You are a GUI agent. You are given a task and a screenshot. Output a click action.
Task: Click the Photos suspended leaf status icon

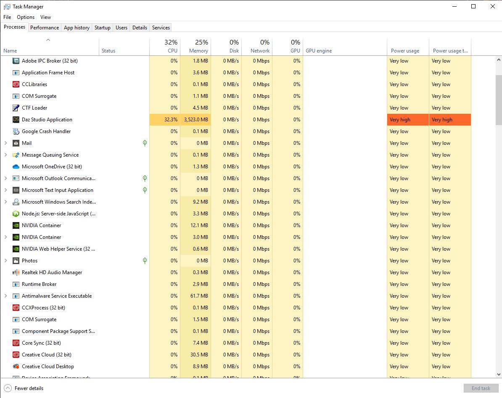pos(145,261)
